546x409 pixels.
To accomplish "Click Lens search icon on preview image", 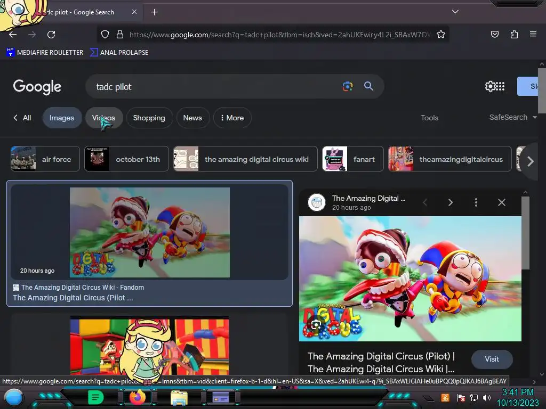I will [316, 325].
